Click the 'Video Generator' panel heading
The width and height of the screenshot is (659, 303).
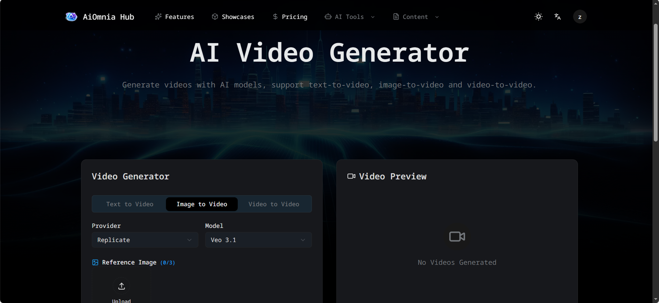coord(130,176)
